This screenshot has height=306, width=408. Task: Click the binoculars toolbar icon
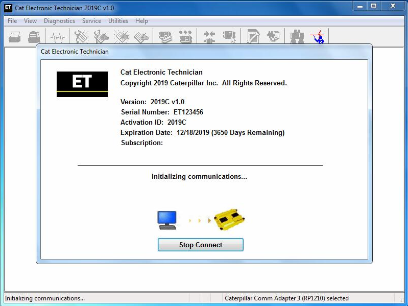point(297,37)
